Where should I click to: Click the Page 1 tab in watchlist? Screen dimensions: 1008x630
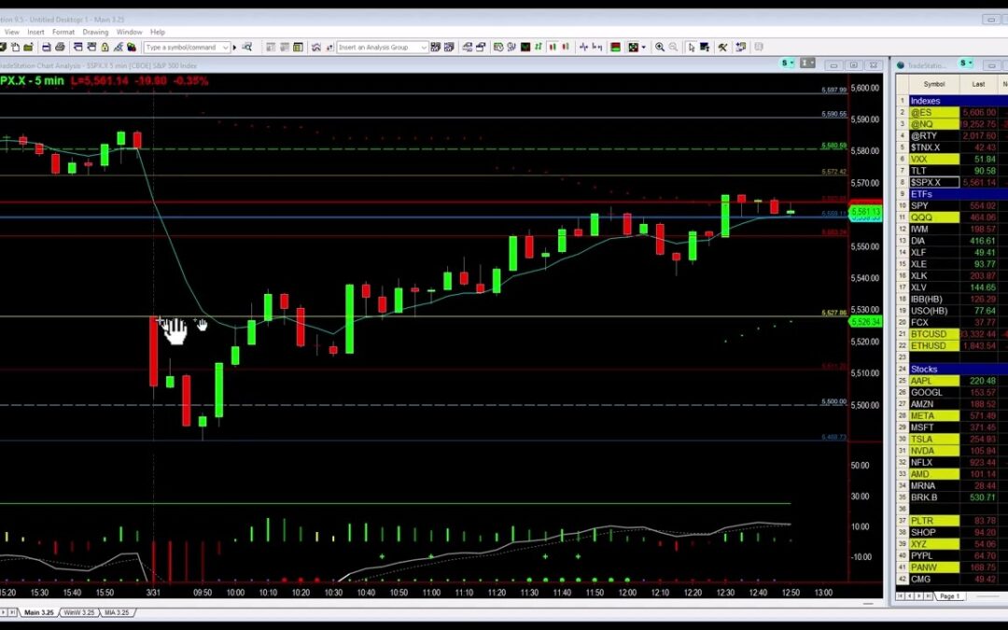point(949,595)
